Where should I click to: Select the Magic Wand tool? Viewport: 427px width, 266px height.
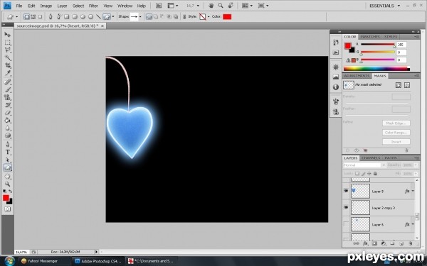coord(7,57)
